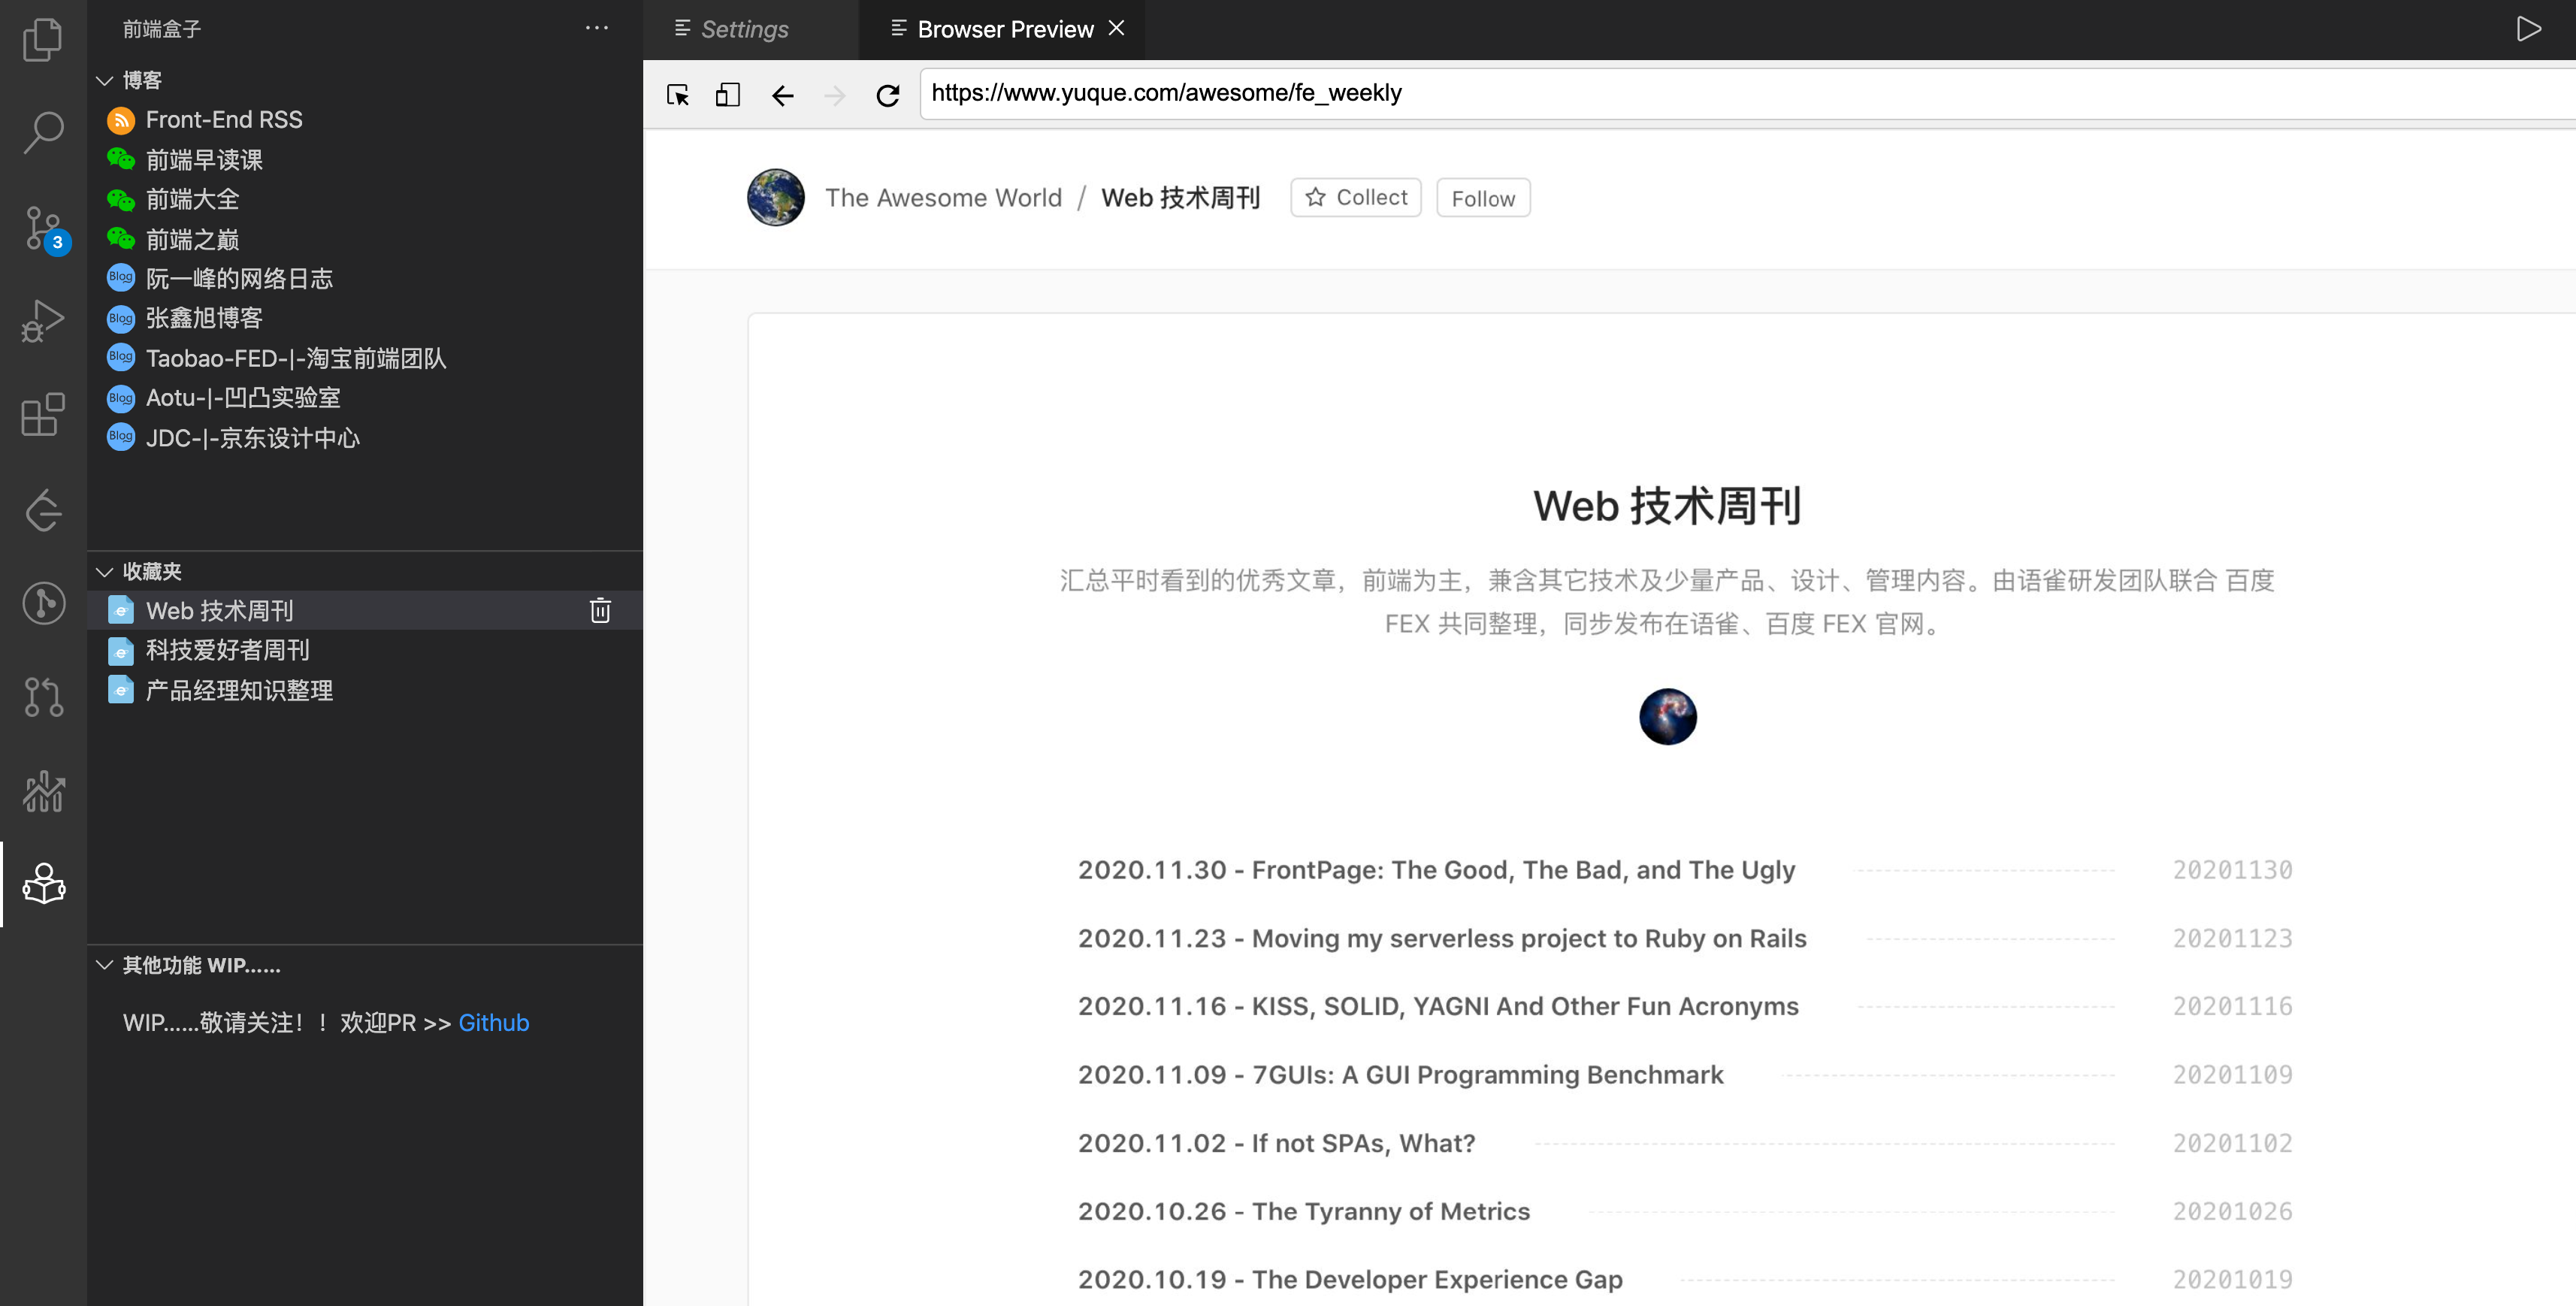Screen dimensions: 2576x1306
Task: Reload the browser preview page
Action: pos(887,95)
